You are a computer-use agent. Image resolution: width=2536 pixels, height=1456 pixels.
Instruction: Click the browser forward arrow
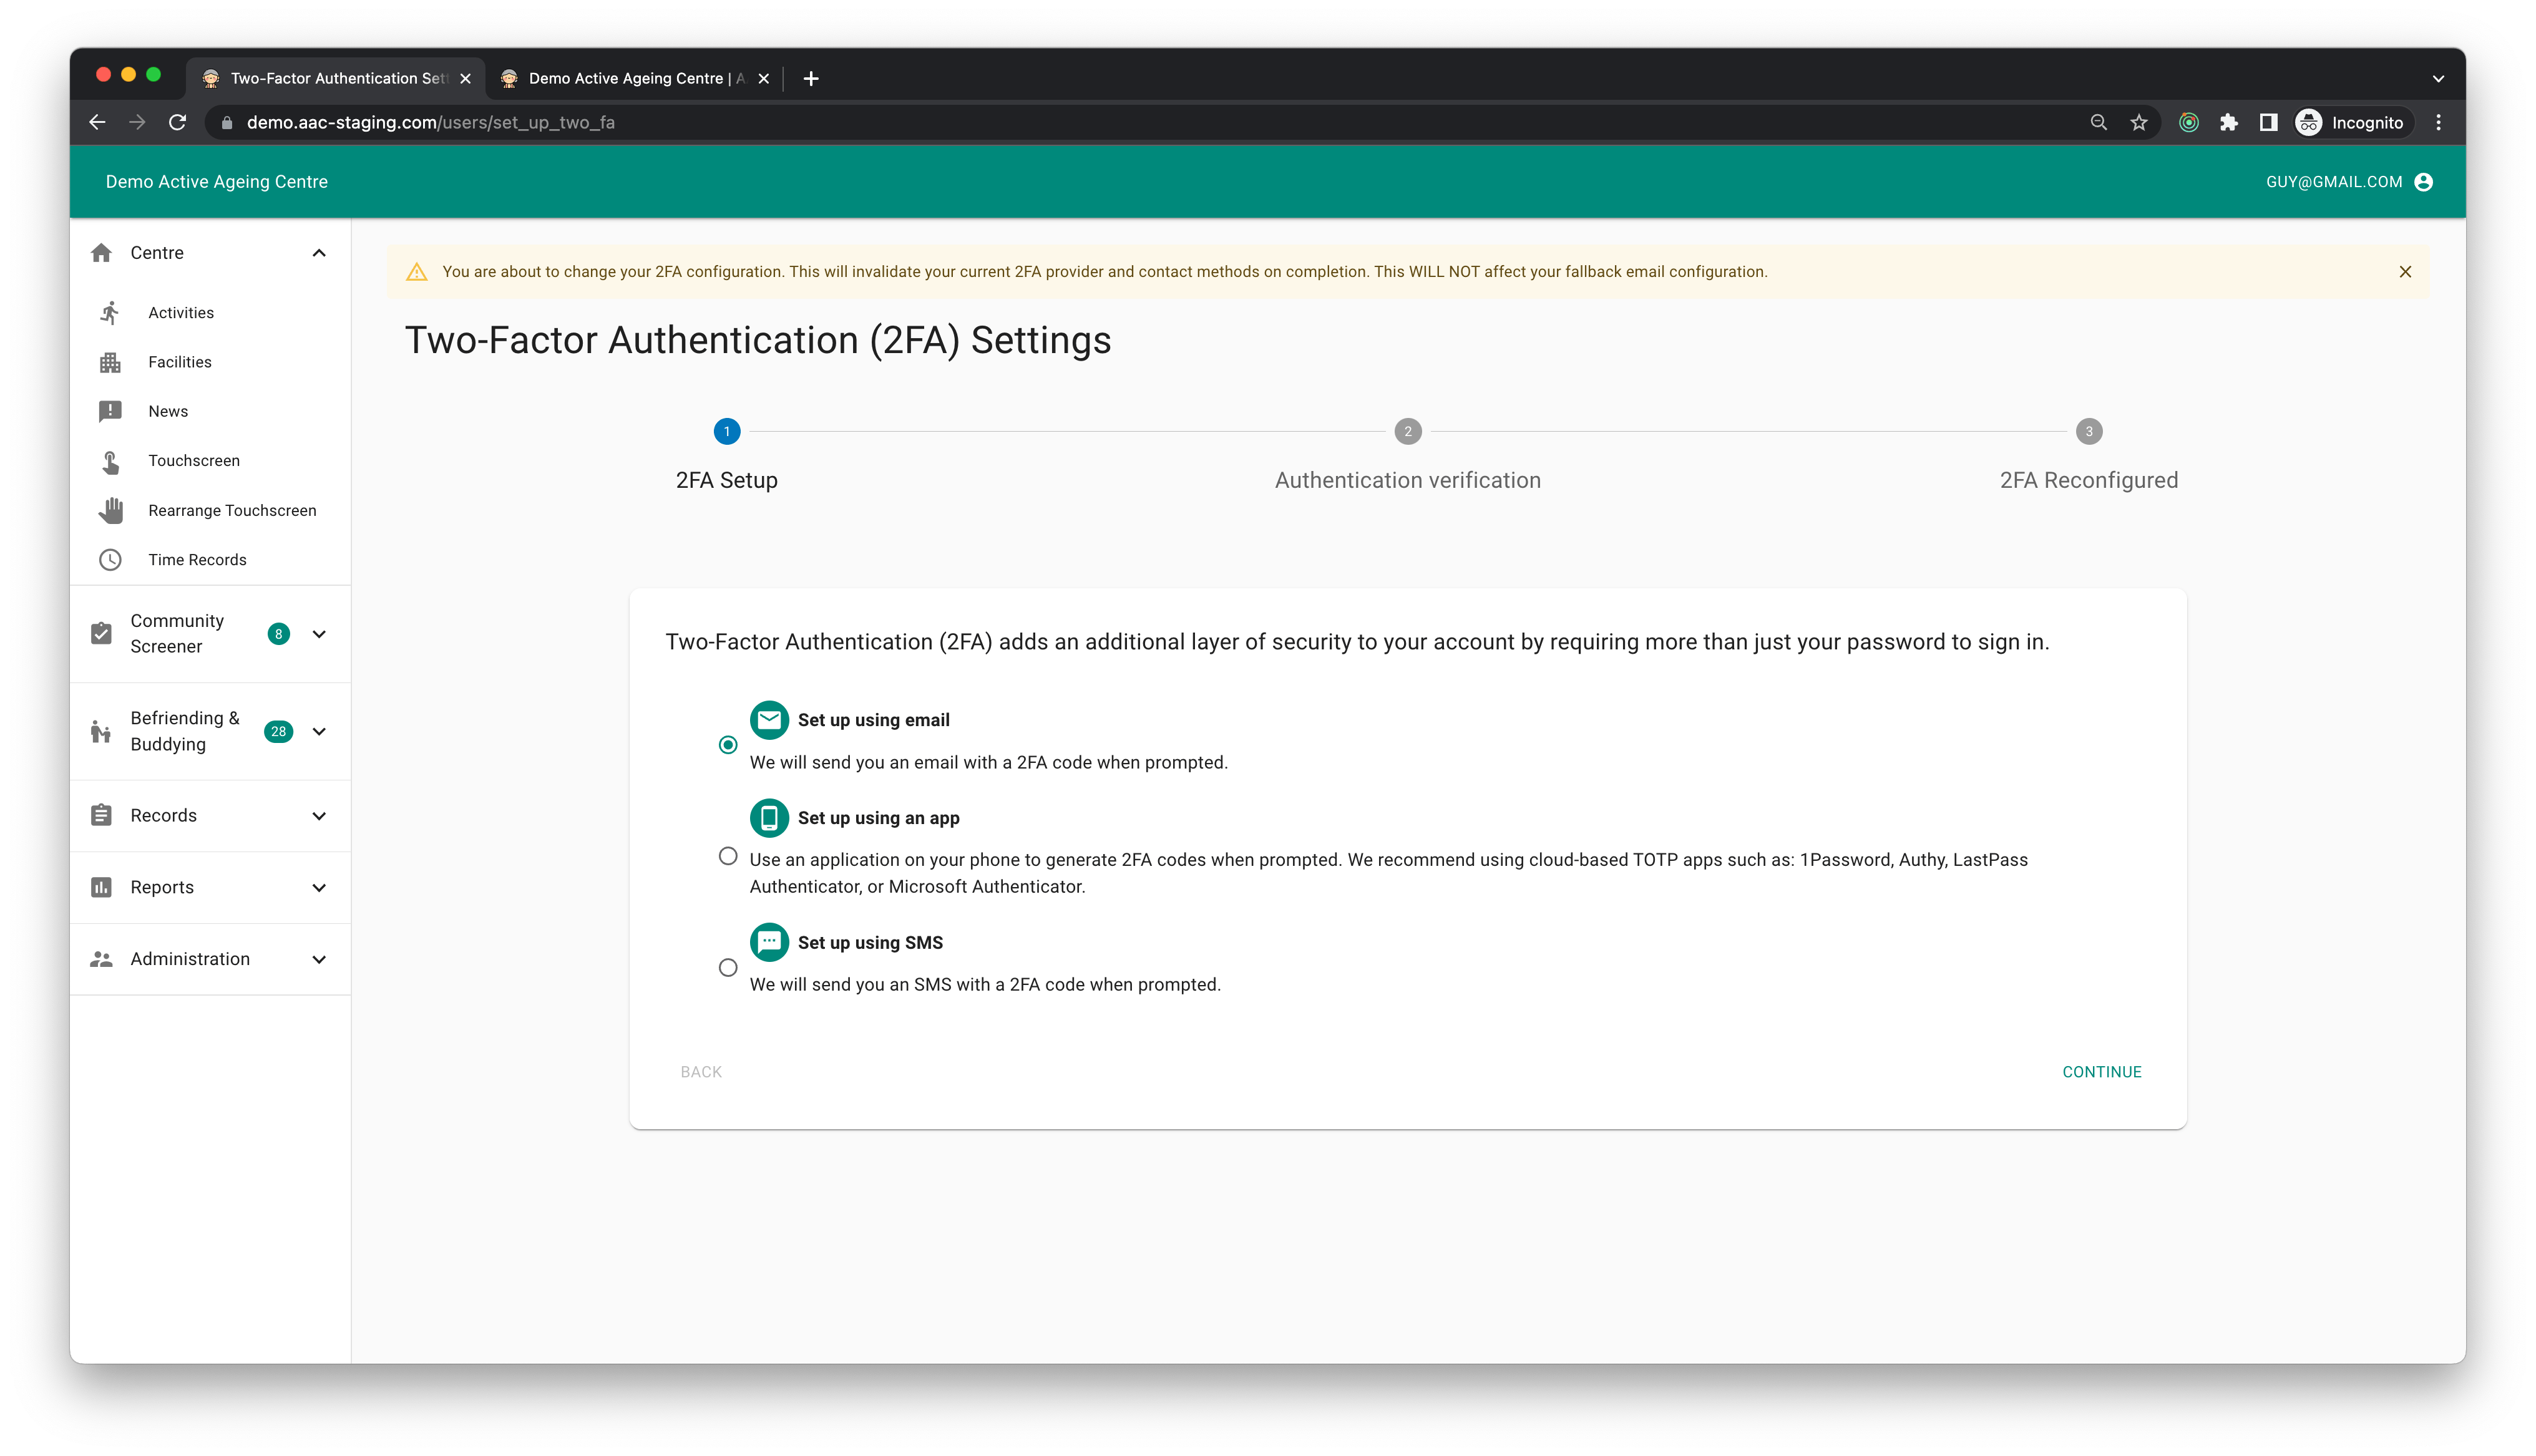pyautogui.click(x=137, y=122)
